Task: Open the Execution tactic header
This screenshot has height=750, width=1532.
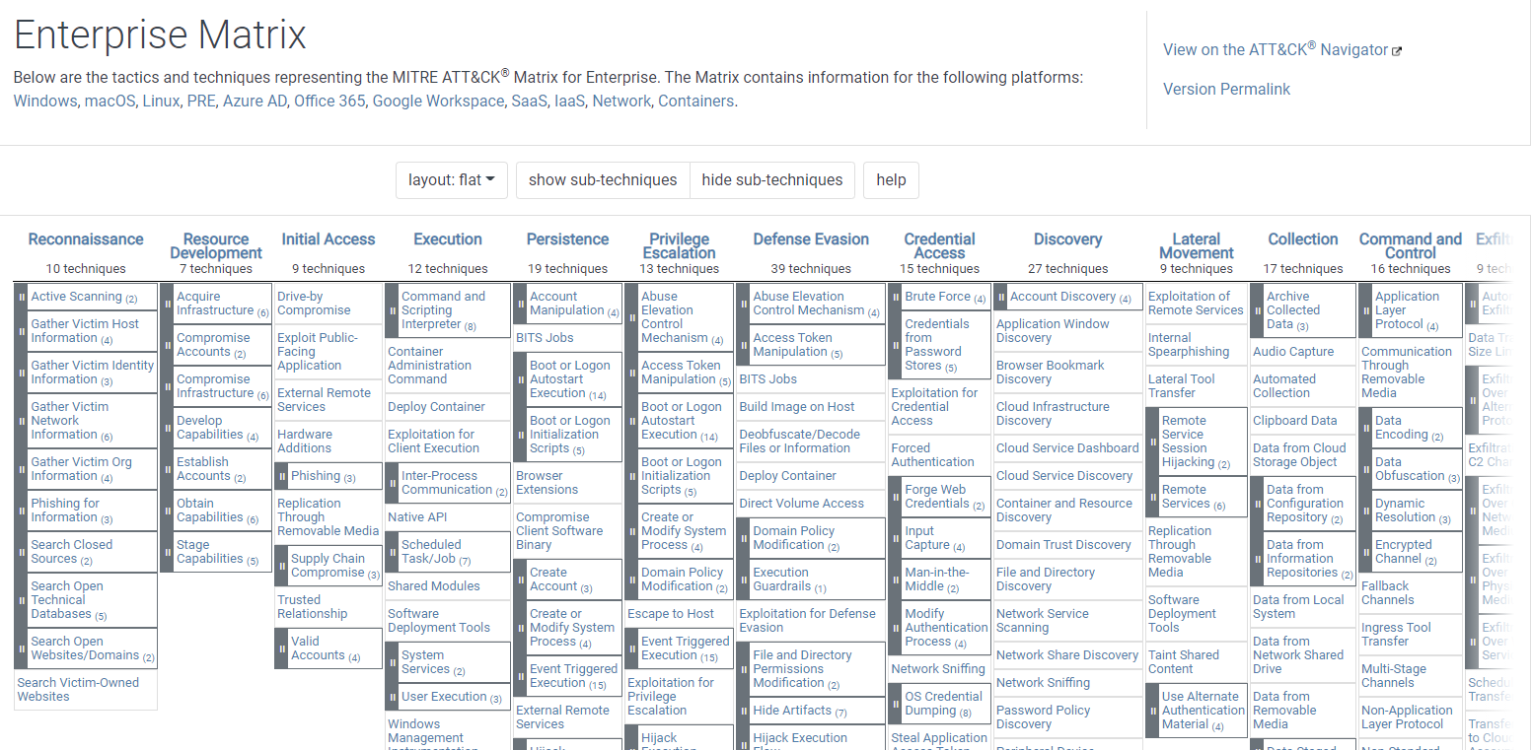Action: tap(448, 239)
